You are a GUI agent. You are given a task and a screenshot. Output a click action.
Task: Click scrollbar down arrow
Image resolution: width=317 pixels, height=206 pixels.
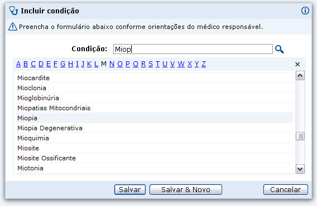tap(300, 169)
